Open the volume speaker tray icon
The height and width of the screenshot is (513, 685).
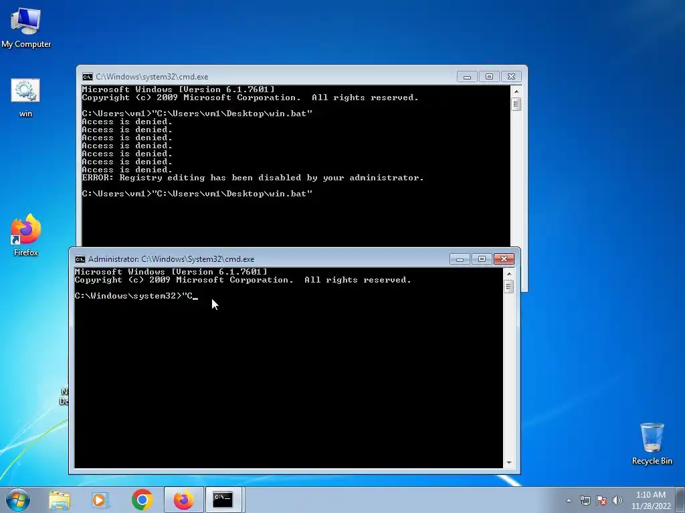pos(617,500)
